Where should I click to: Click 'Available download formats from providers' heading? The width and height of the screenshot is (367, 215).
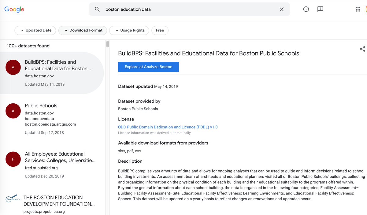pyautogui.click(x=163, y=143)
